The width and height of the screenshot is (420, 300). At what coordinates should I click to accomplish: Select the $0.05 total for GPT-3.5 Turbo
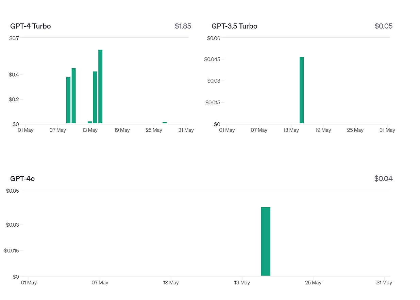coord(384,26)
